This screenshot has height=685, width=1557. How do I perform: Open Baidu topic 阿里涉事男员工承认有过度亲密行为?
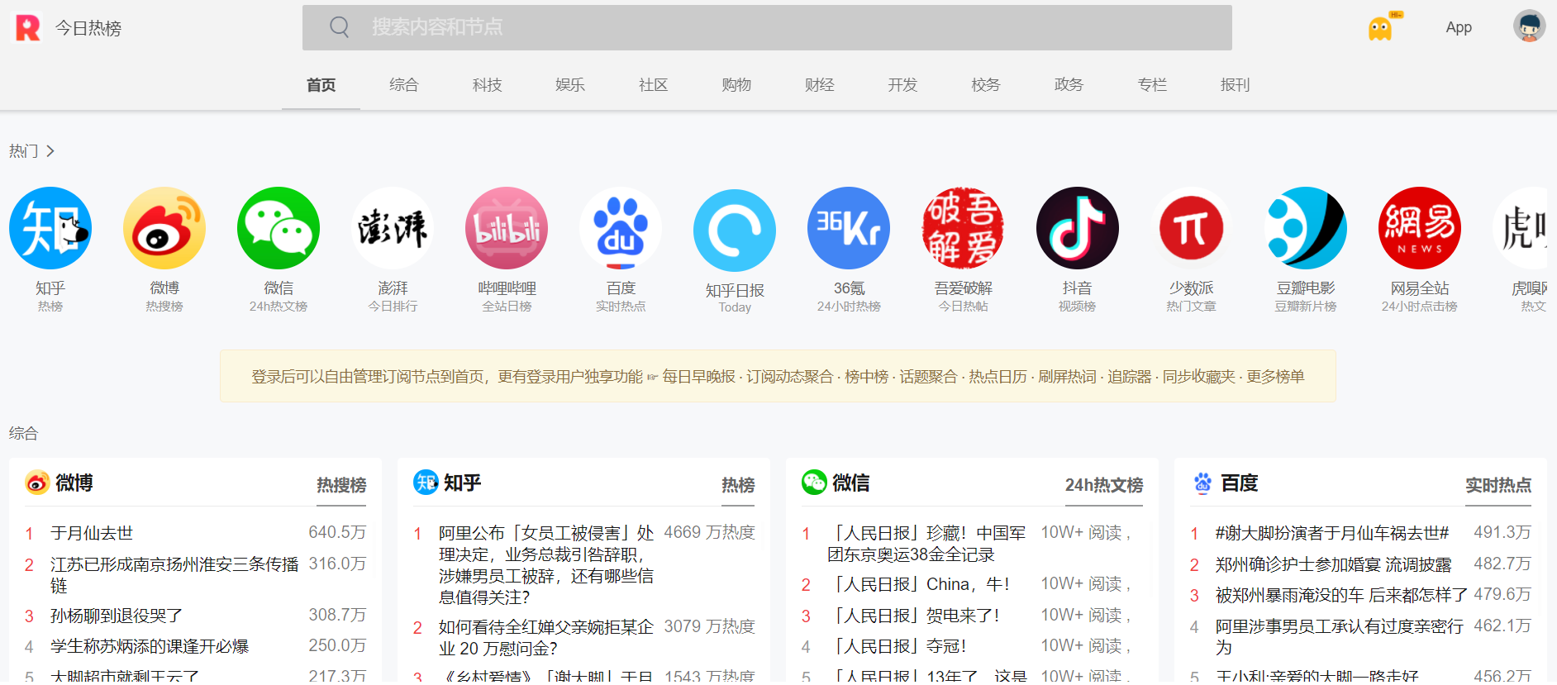1340,637
